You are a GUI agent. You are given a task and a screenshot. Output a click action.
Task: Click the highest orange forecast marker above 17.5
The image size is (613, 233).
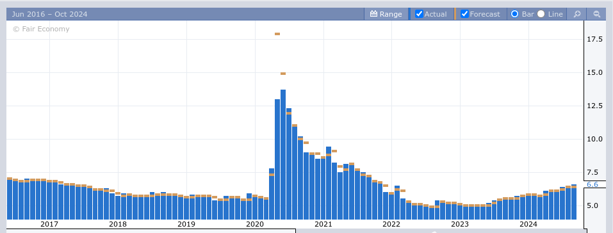coord(277,34)
